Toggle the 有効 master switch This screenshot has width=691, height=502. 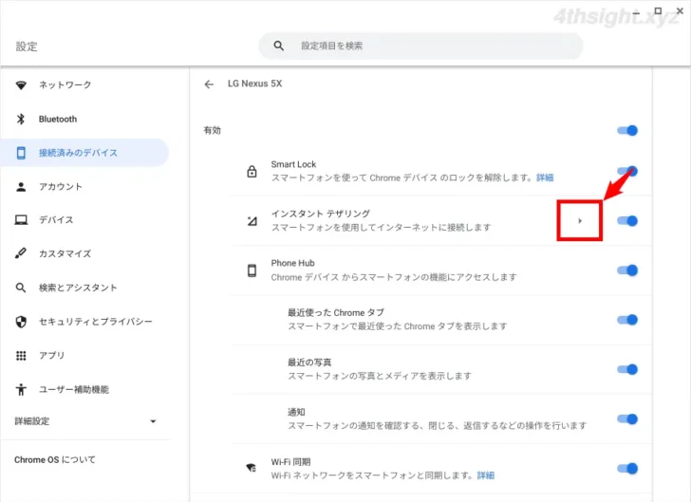coord(627,130)
